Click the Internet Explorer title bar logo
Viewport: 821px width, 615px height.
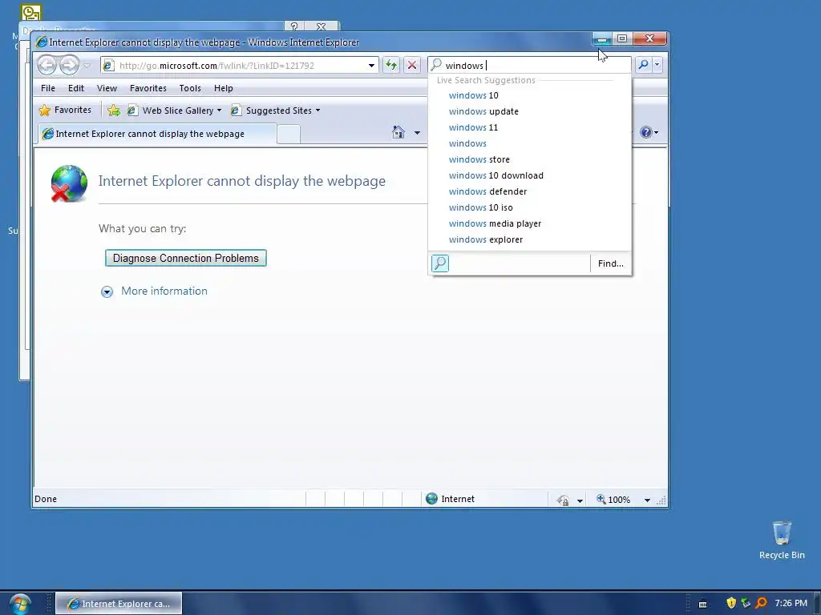point(41,42)
